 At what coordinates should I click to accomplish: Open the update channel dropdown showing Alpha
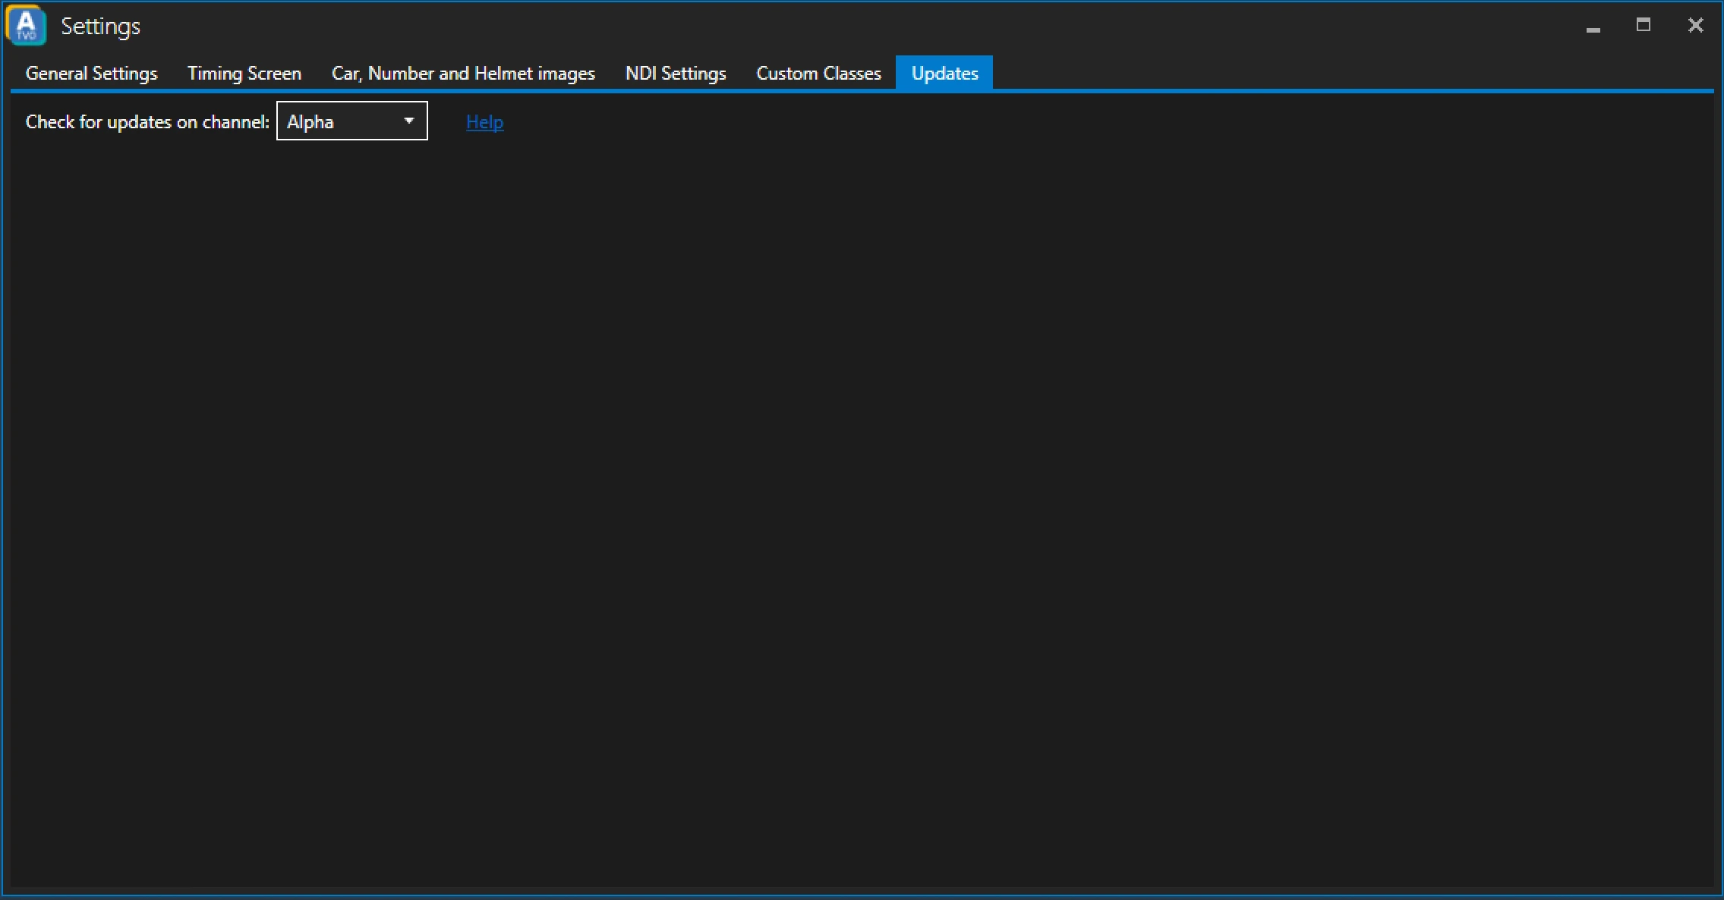pos(352,121)
